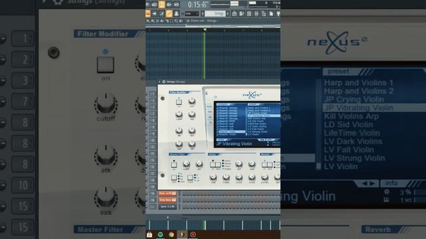Click the first Search: strings category

[227, 108]
